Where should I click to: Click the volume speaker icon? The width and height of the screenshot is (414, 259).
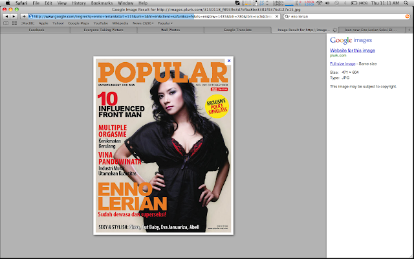(327, 3)
